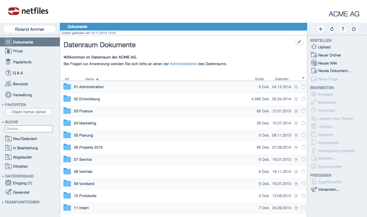The width and height of the screenshot is (367, 217).
Task: Click the Administratoren link
Action: point(183,64)
